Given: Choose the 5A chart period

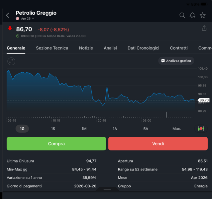Looking at the screenshot, I should (146, 129).
